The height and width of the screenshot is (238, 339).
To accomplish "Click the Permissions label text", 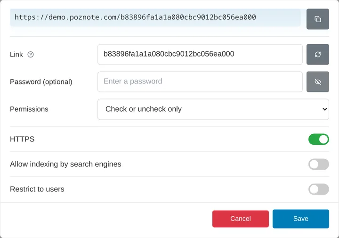I will tap(29, 109).
